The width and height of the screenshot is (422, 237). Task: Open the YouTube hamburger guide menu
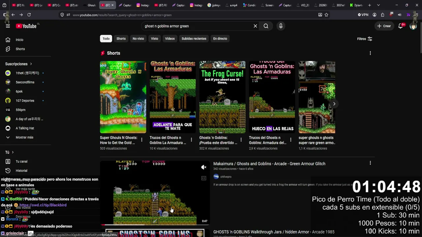[8, 26]
